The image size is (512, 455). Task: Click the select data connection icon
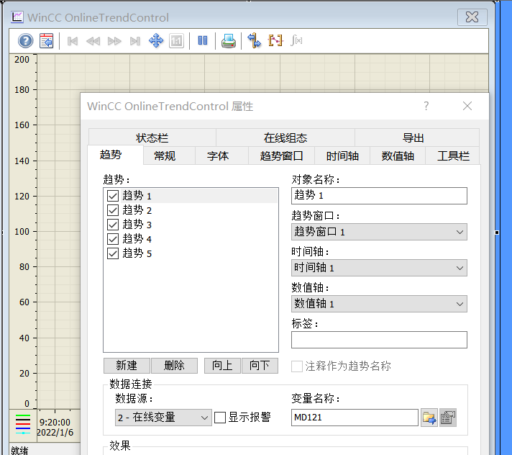coord(254,41)
